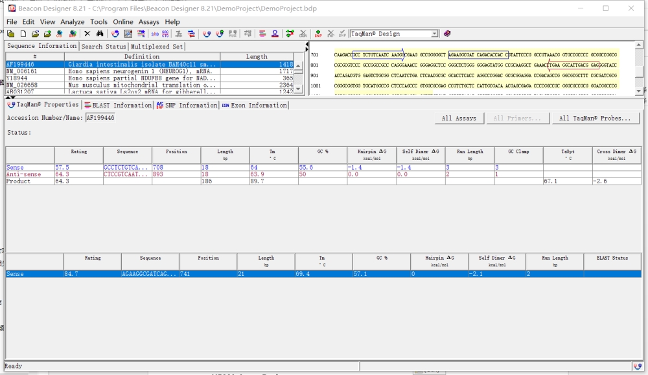648x375 pixels.
Task: Select the NM_006161 neurogenin sequence row
Action: pyautogui.click(x=150, y=71)
